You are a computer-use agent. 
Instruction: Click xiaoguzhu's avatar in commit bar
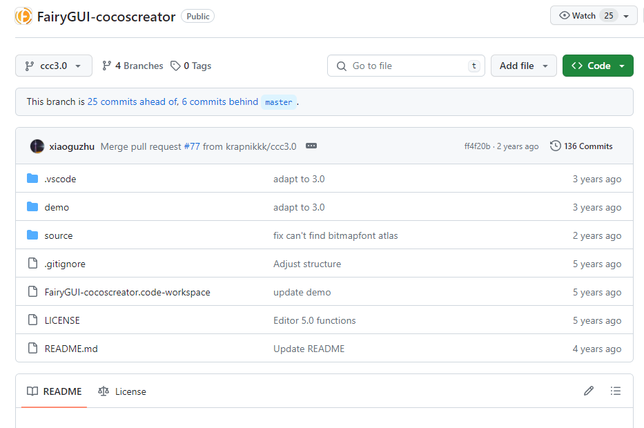point(37,146)
